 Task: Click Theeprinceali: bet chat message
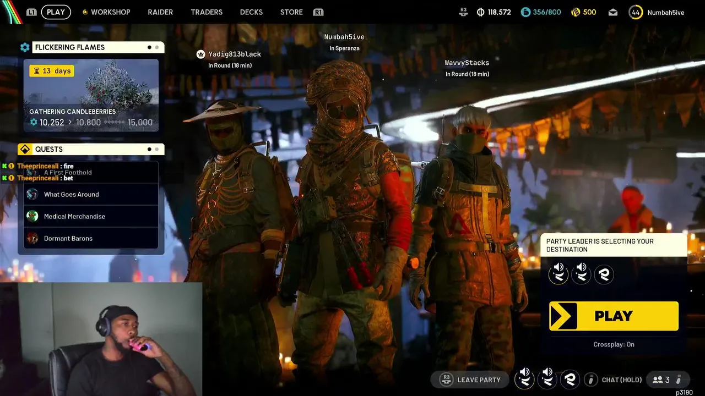(x=37, y=178)
